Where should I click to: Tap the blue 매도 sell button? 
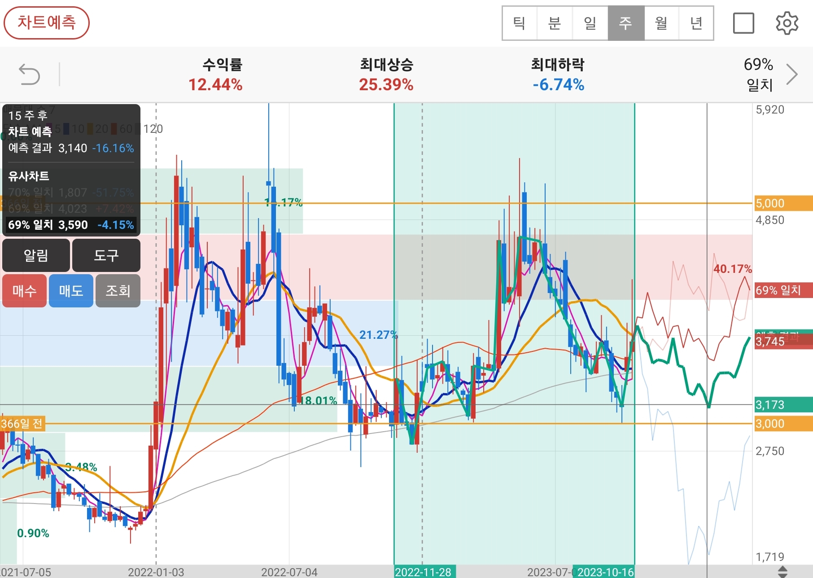(x=71, y=291)
